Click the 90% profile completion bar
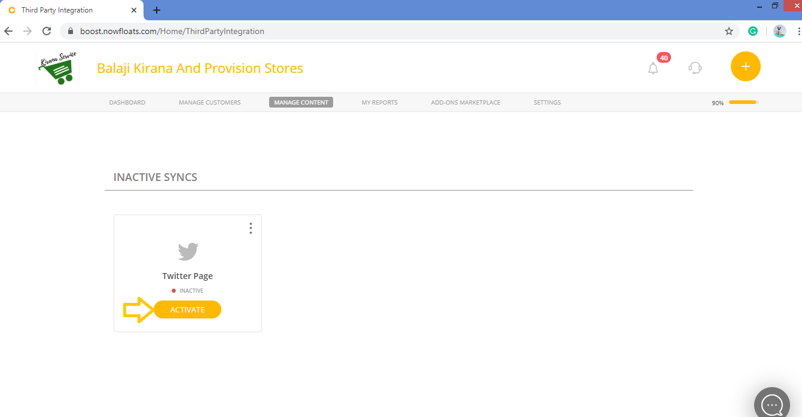 point(743,102)
